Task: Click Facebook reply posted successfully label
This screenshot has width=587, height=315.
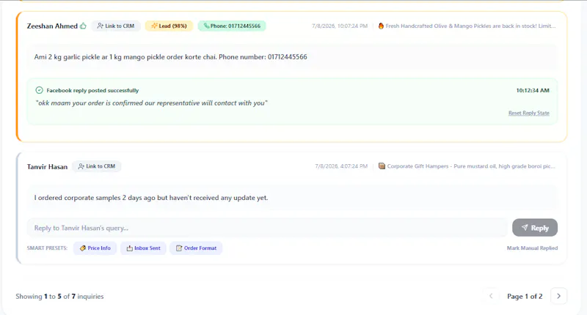Action: point(92,90)
